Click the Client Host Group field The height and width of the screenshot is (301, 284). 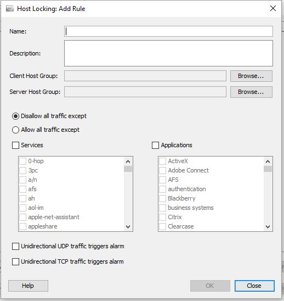pyautogui.click(x=145, y=76)
